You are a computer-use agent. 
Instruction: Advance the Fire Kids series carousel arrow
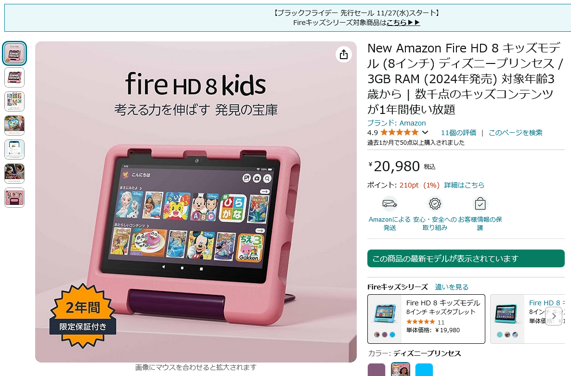pyautogui.click(x=554, y=316)
